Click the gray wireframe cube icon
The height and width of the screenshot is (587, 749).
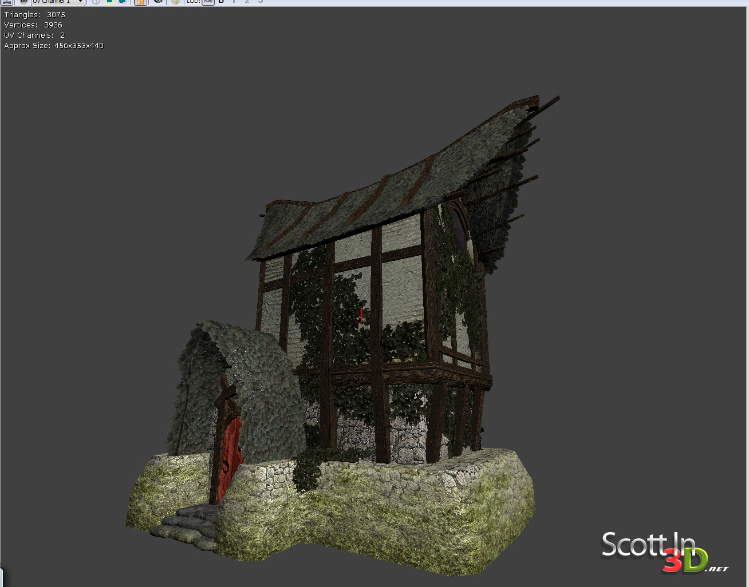pos(96,2)
